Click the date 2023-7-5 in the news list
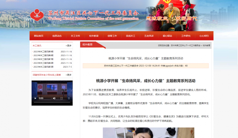This screenshot has width=238, height=138. (68, 67)
